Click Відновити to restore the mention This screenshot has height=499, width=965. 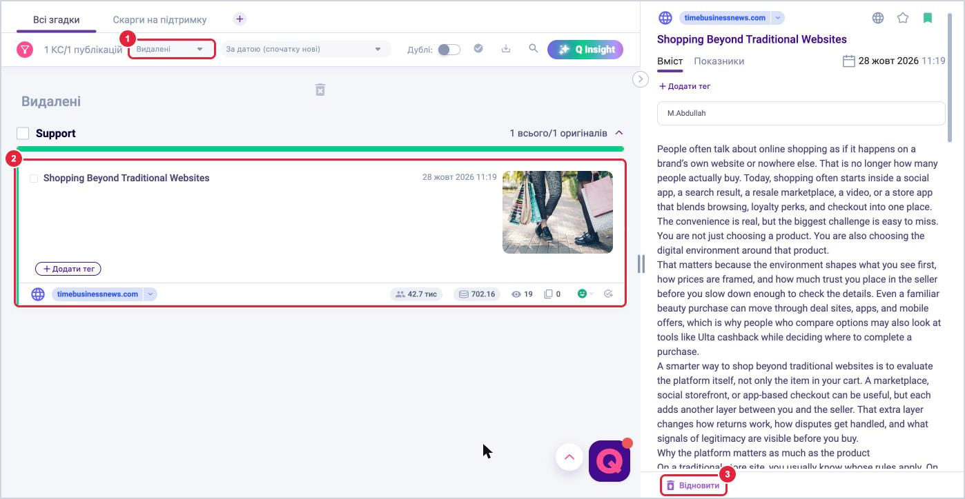tap(693, 485)
